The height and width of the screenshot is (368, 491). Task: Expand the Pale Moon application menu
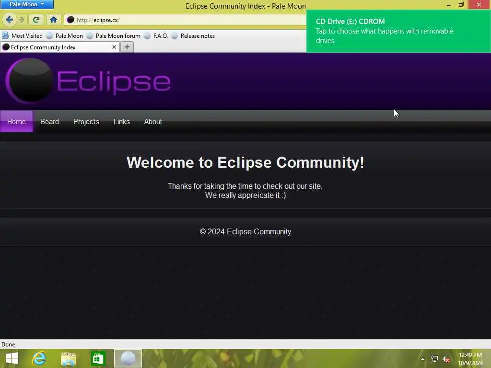[x=27, y=4]
